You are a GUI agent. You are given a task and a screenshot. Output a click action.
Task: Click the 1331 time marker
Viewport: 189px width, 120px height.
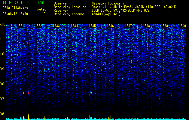point(21,26)
